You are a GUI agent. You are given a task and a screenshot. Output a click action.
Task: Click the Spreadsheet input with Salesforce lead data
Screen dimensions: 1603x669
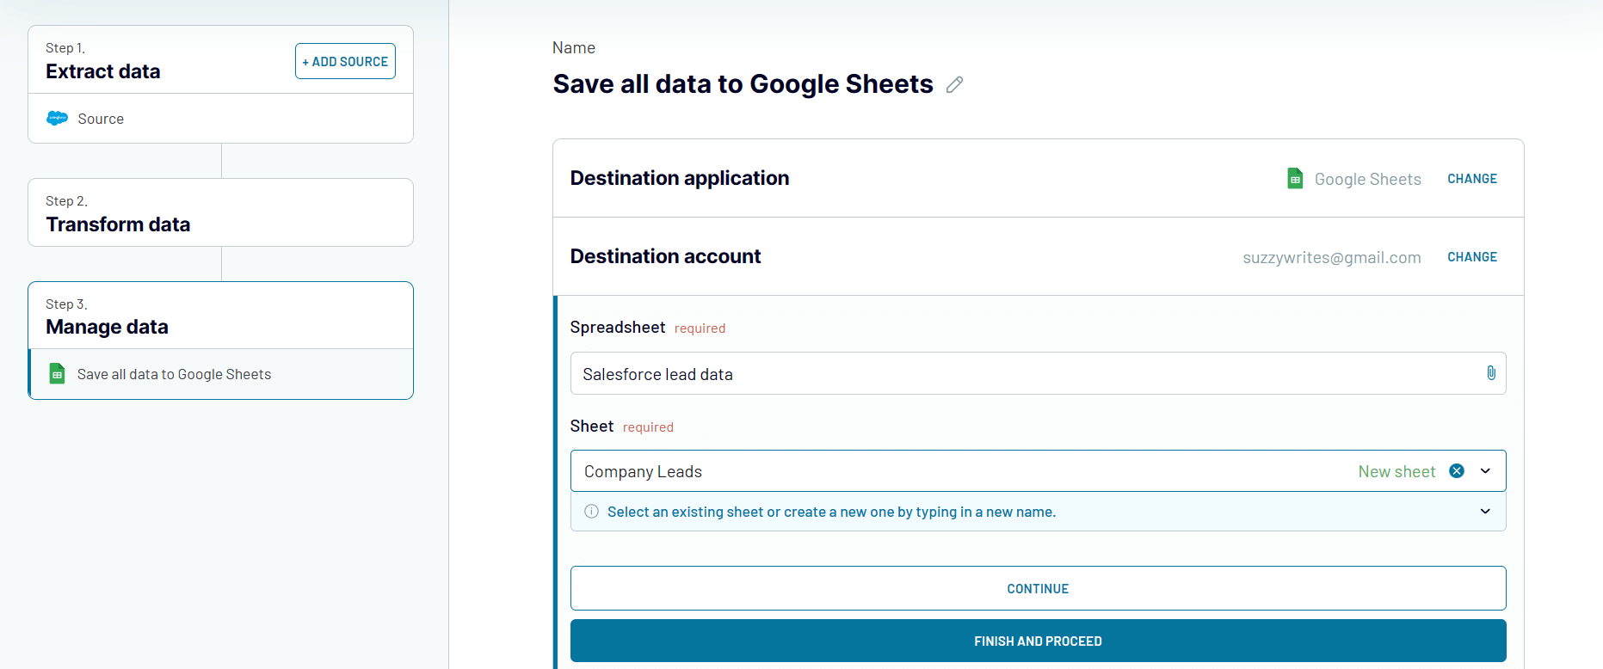[x=1038, y=373]
